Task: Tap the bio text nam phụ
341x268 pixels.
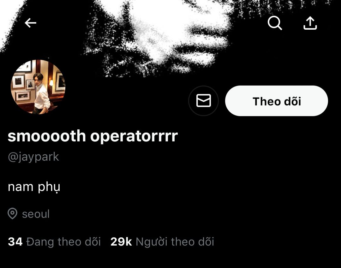Action: click(x=34, y=187)
